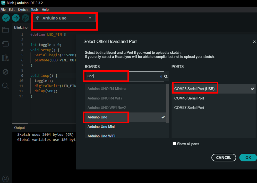The image size is (257, 183).
Task: Click the toggle++; code line
Action: 44,81
